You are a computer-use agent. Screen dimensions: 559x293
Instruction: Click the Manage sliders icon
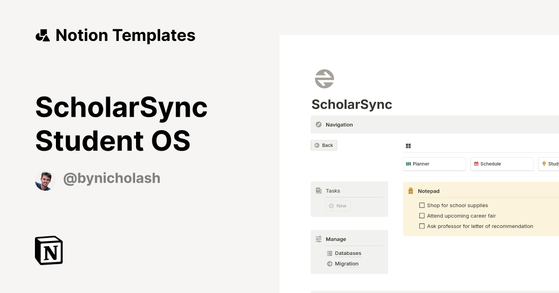coord(319,239)
